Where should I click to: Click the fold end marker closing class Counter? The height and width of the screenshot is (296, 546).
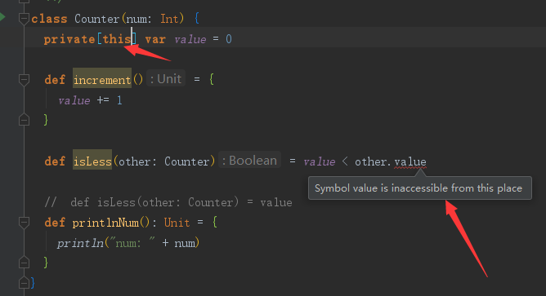coord(24,283)
